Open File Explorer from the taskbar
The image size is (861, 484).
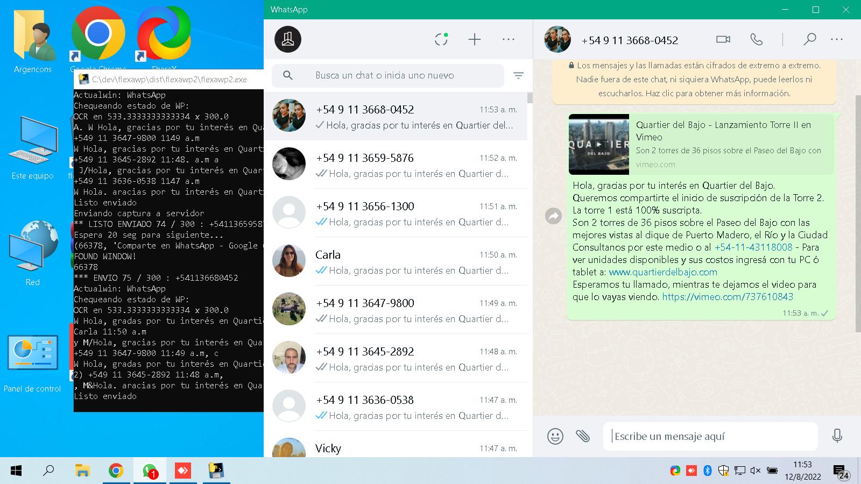[82, 471]
